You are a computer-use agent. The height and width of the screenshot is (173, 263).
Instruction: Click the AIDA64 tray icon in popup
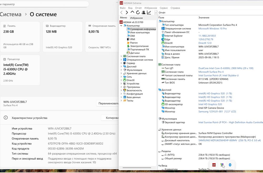214,165
